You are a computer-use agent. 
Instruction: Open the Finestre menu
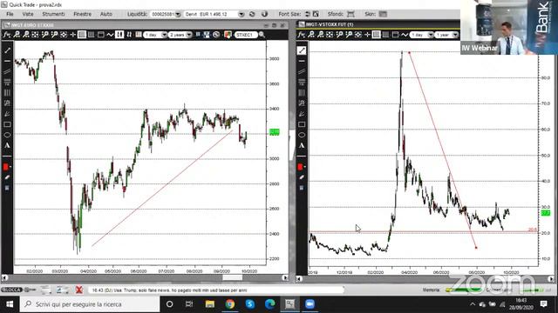(x=83, y=14)
